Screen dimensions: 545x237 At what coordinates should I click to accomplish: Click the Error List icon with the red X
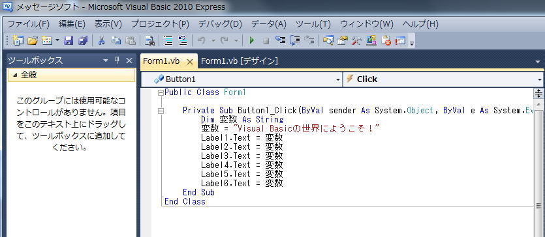tap(386, 41)
